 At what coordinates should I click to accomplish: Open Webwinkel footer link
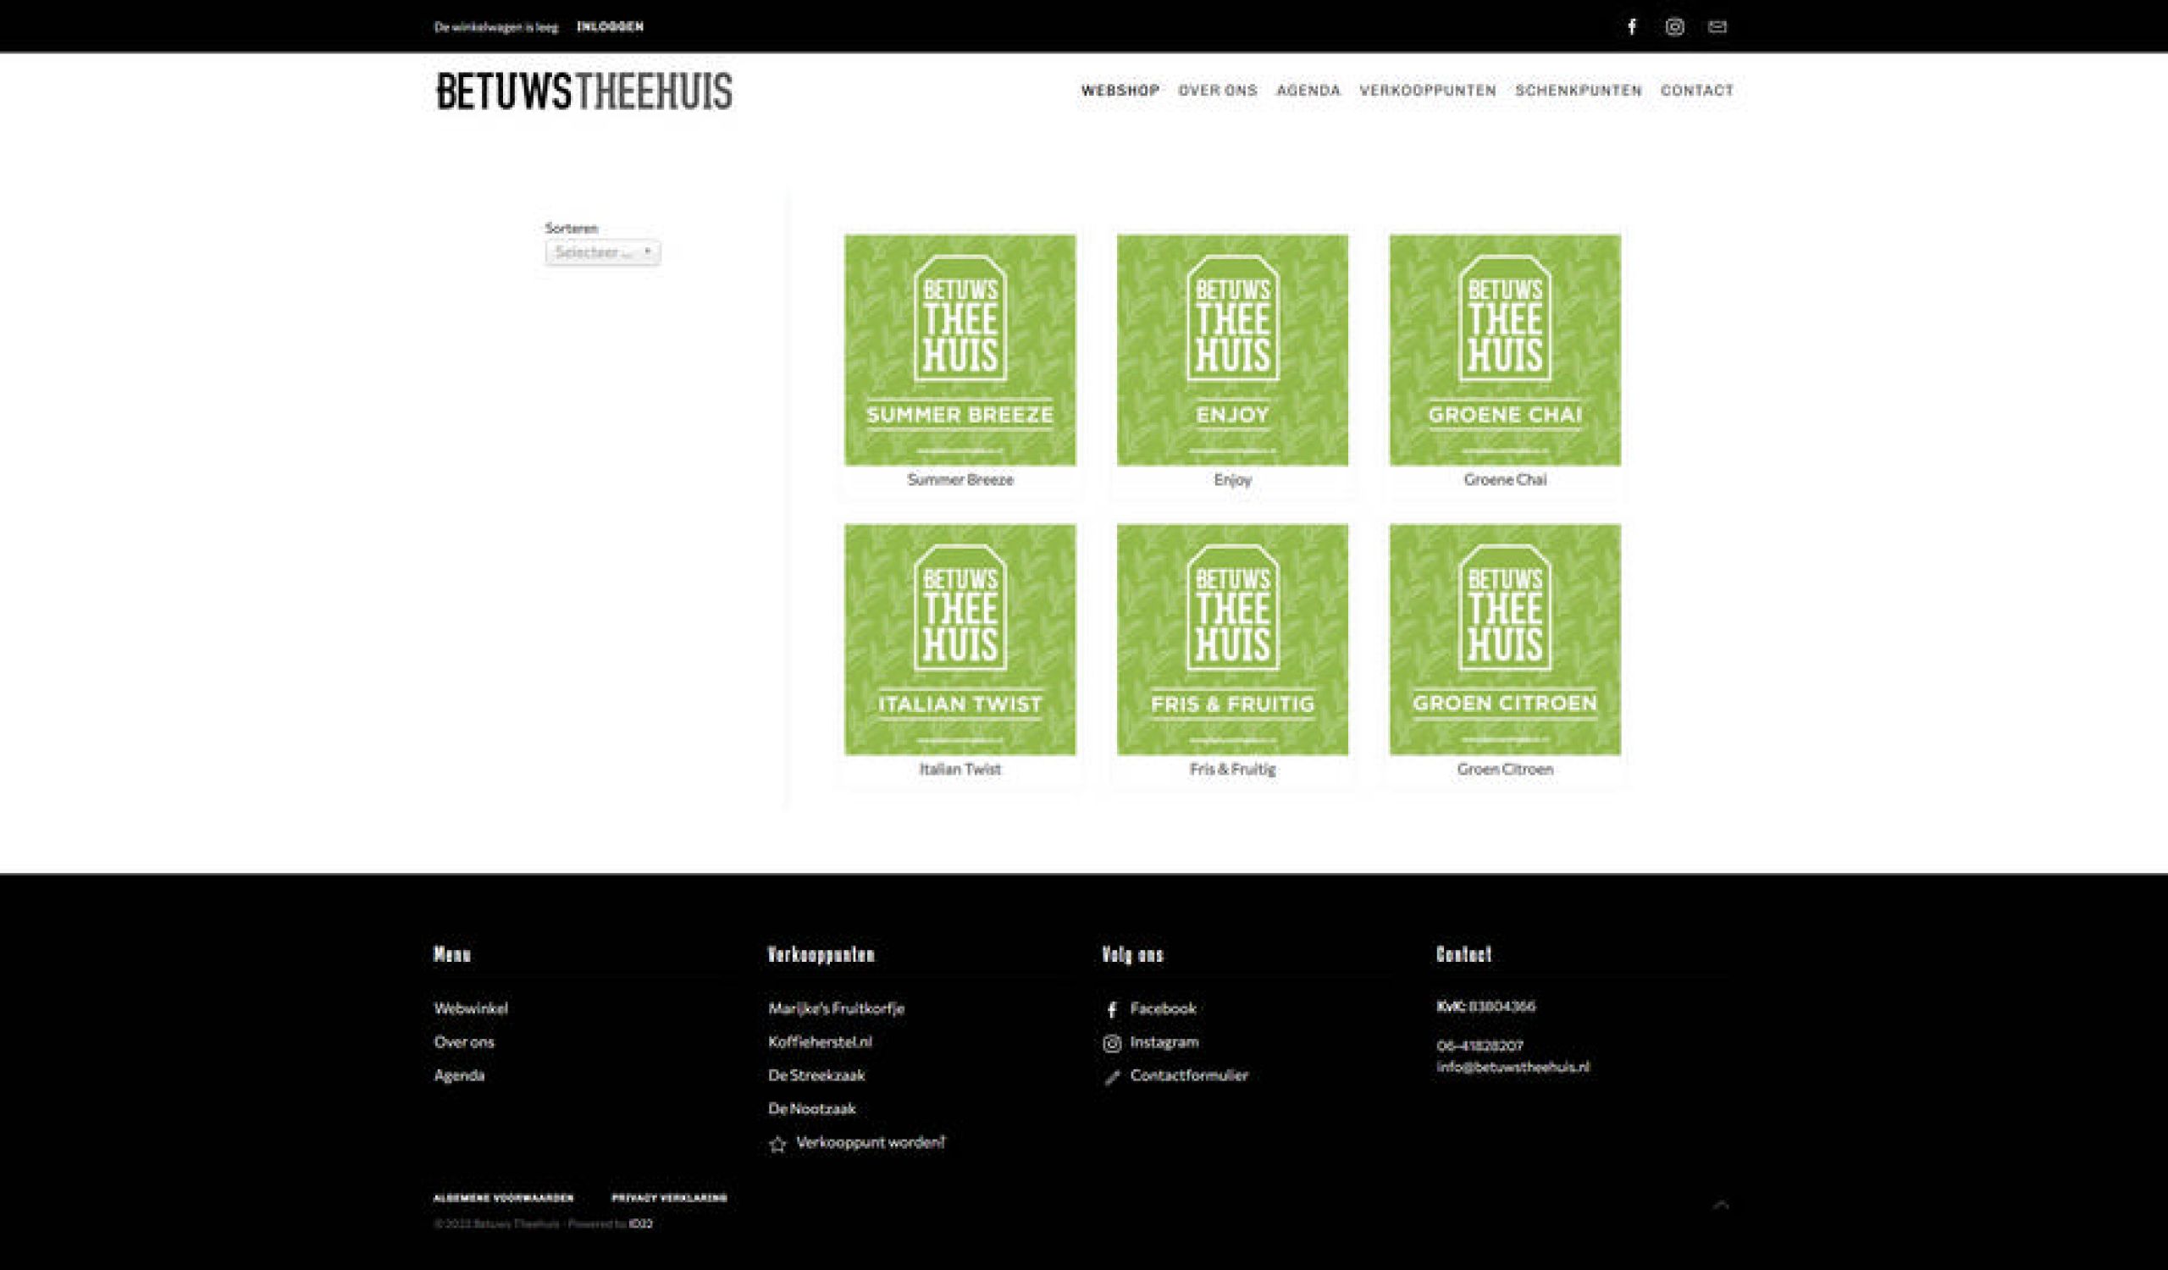point(471,1008)
